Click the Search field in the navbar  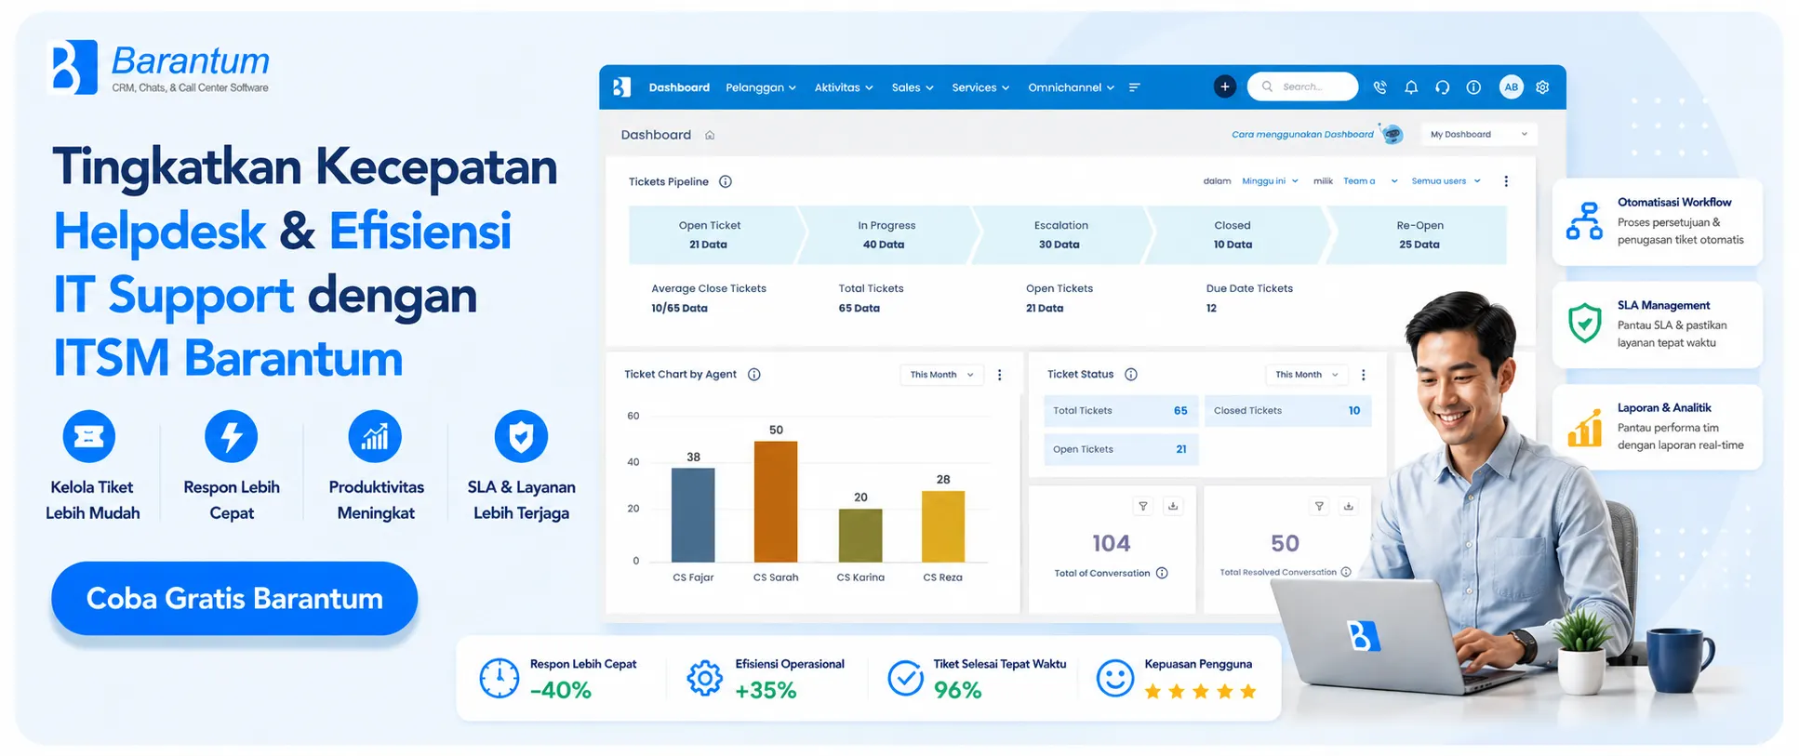pyautogui.click(x=1302, y=86)
